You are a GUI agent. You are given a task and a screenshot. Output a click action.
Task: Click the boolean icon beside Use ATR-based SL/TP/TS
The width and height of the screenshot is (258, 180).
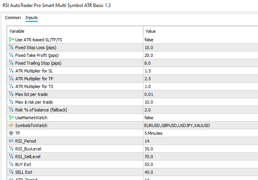[11, 40]
